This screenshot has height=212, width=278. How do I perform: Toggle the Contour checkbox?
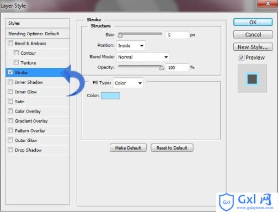tap(16, 53)
